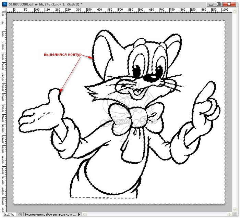This screenshot has width=240, height=218.
Task: Click the vertical scrollbar down arrow
Action: point(235,209)
